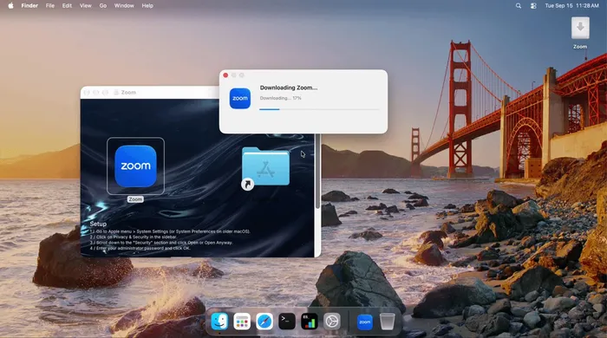The width and height of the screenshot is (607, 338).
Task: Click the Zoom app icon in installer window
Action: [135, 166]
